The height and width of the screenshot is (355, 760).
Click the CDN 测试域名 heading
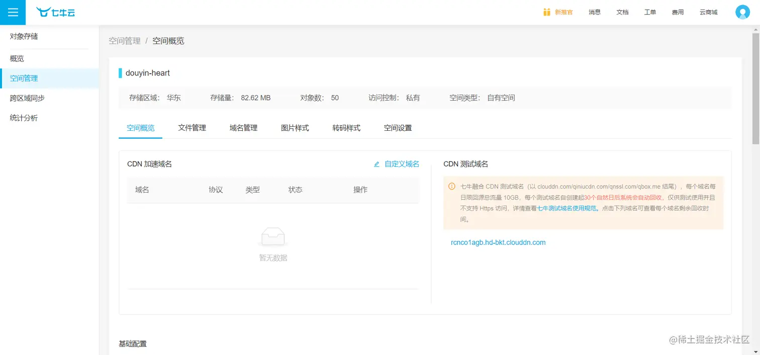click(x=466, y=164)
